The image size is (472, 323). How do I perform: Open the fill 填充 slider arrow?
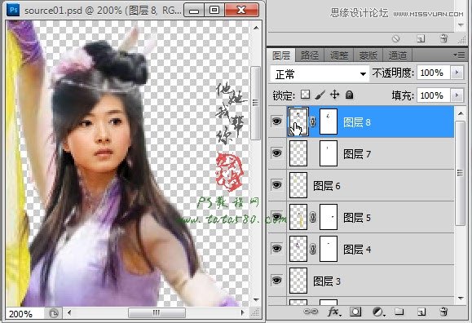[457, 95]
